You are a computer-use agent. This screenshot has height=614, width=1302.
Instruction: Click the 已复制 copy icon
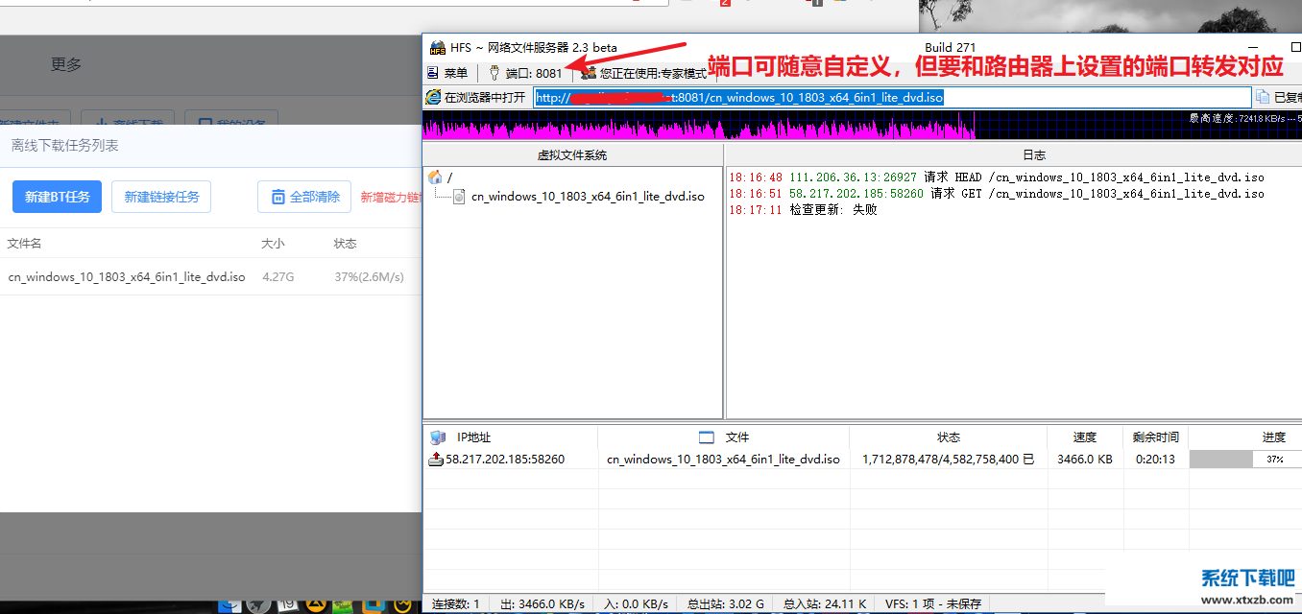(x=1264, y=97)
